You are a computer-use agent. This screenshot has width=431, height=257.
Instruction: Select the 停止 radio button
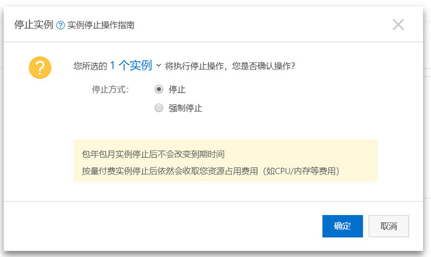[x=158, y=89]
